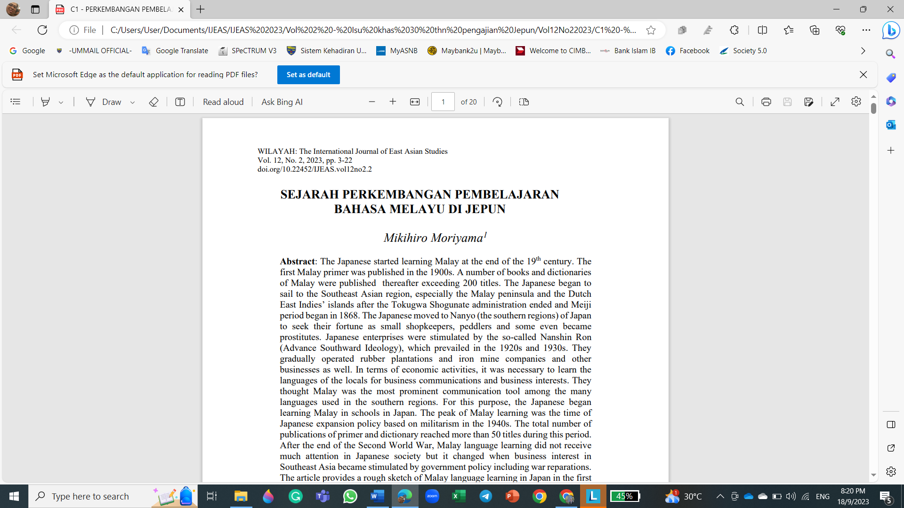The image size is (904, 508).
Task: Open Outlook in Edge sidebar
Action: click(890, 125)
